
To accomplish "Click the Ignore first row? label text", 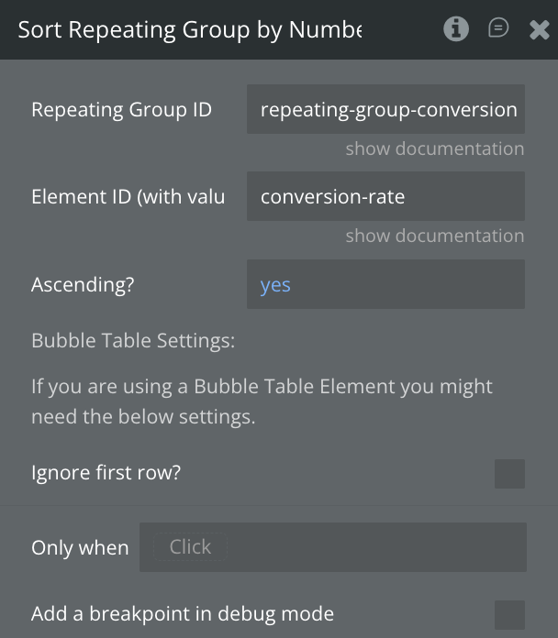I will tap(106, 474).
